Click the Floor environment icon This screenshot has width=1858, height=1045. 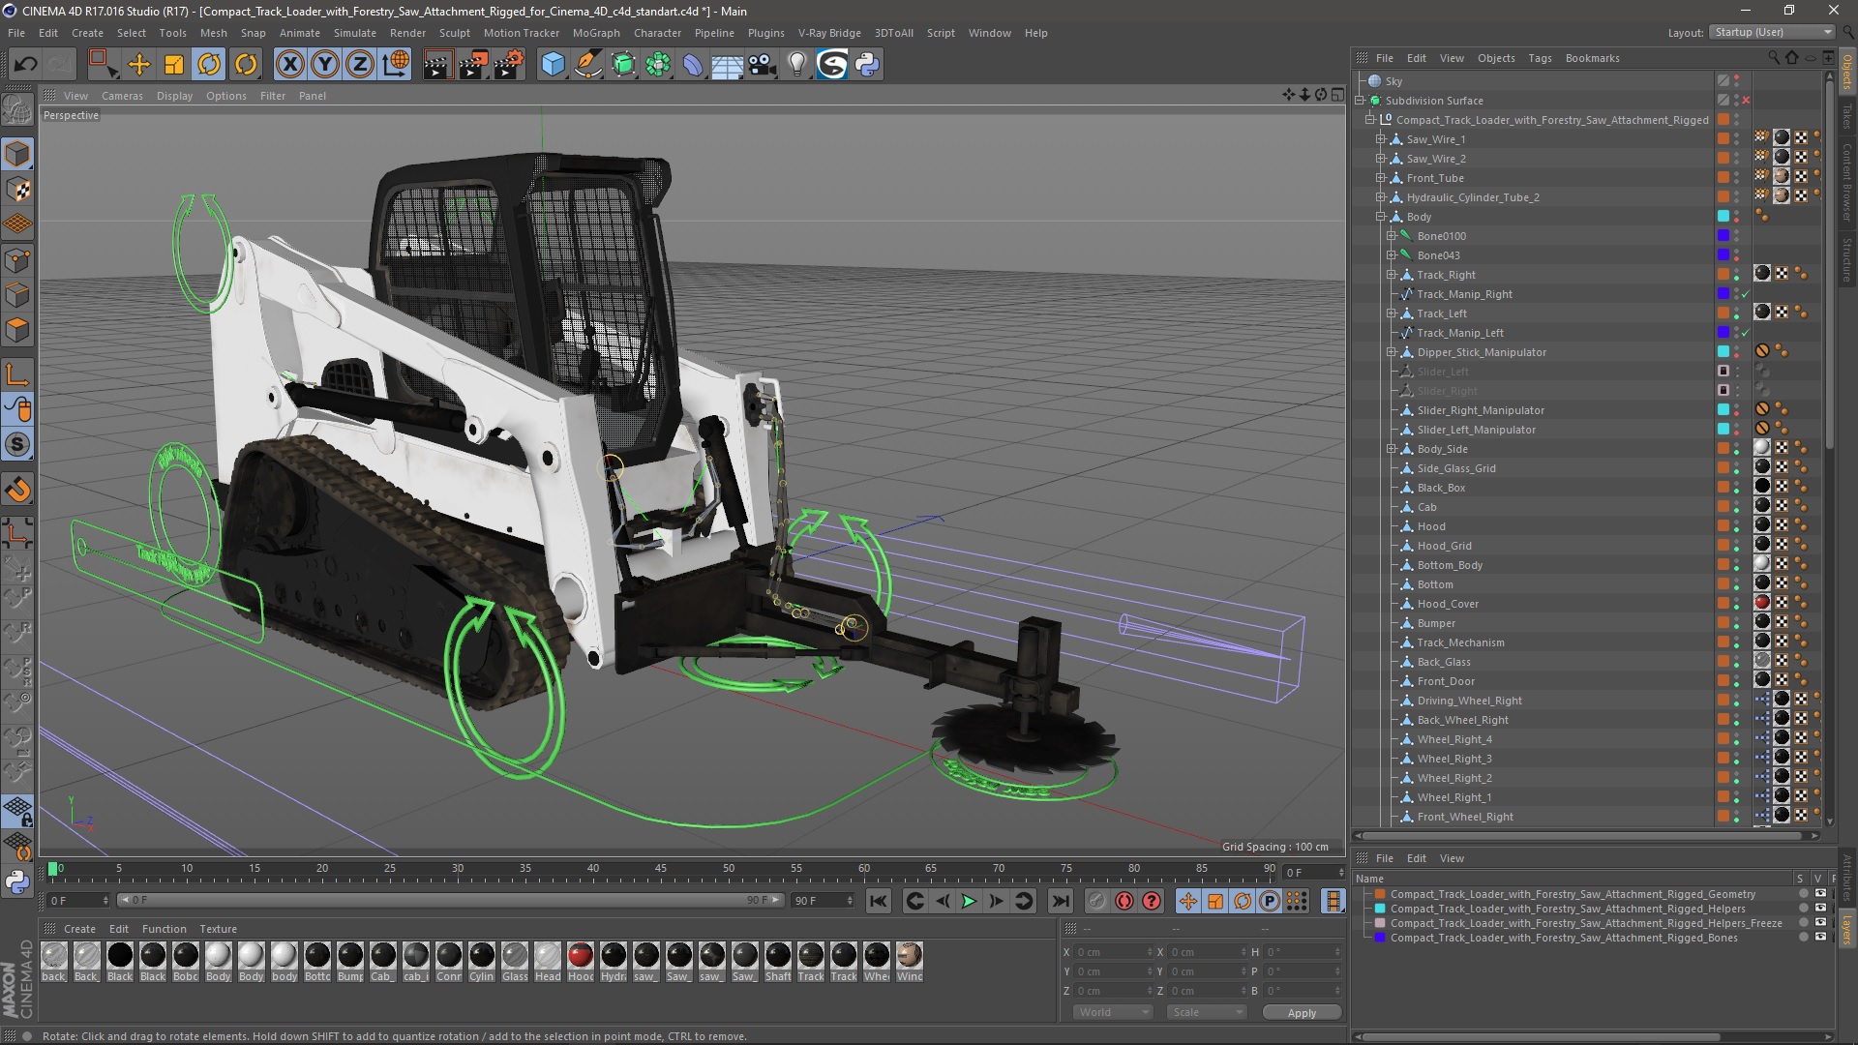click(727, 65)
